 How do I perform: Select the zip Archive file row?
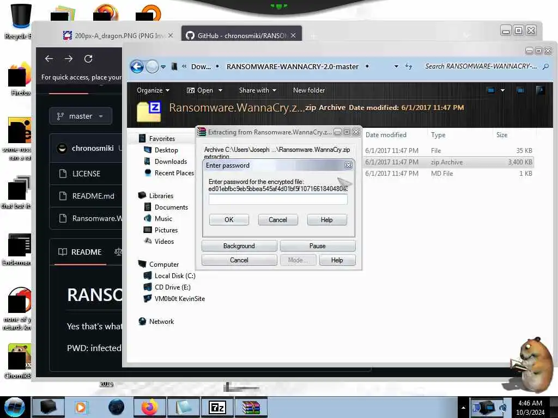[x=448, y=162]
